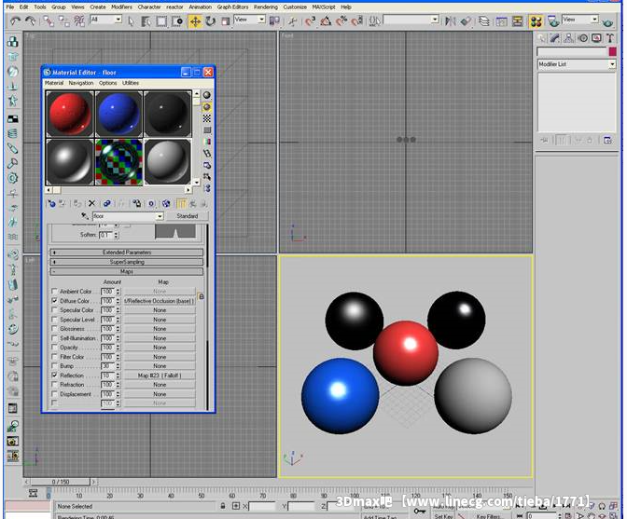This screenshot has width=627, height=519.
Task: Enable the Glossiness map checkbox
Action: tap(55, 329)
